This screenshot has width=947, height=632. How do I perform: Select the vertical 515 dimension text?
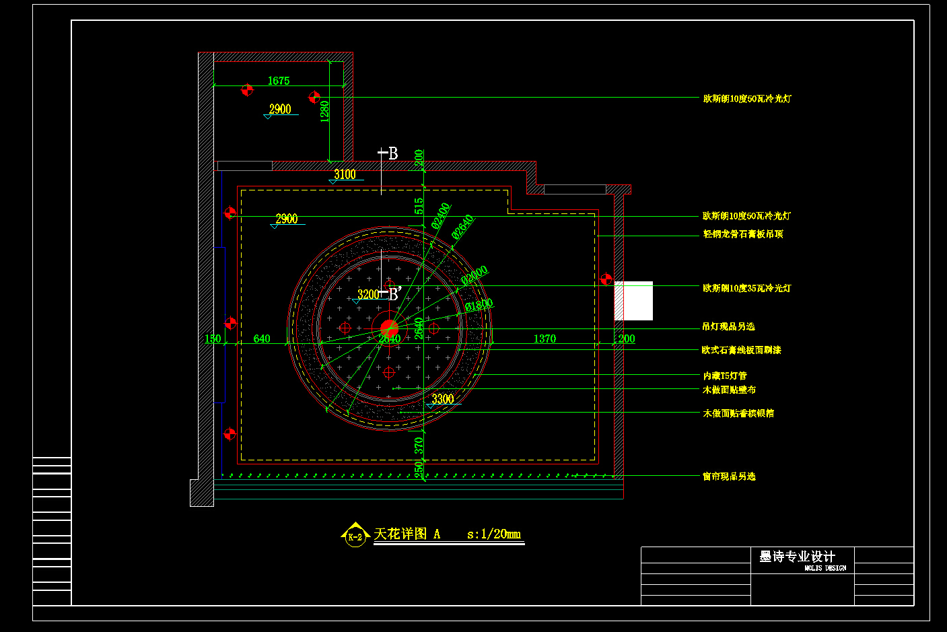pos(419,206)
